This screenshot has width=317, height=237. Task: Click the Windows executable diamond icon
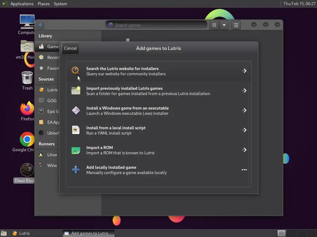tap(76, 110)
